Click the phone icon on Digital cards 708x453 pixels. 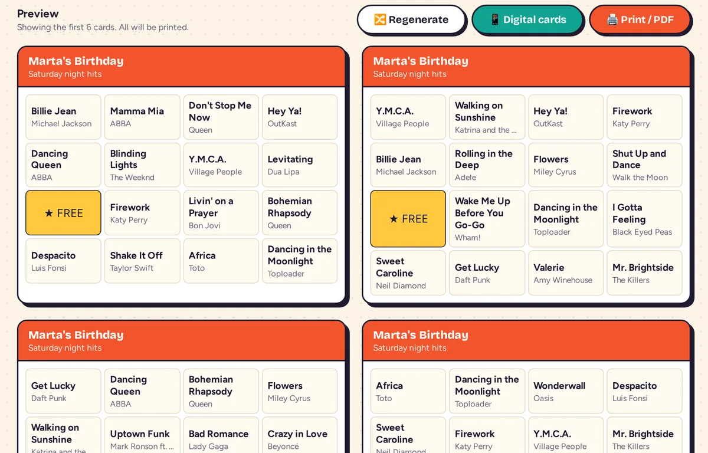point(495,19)
